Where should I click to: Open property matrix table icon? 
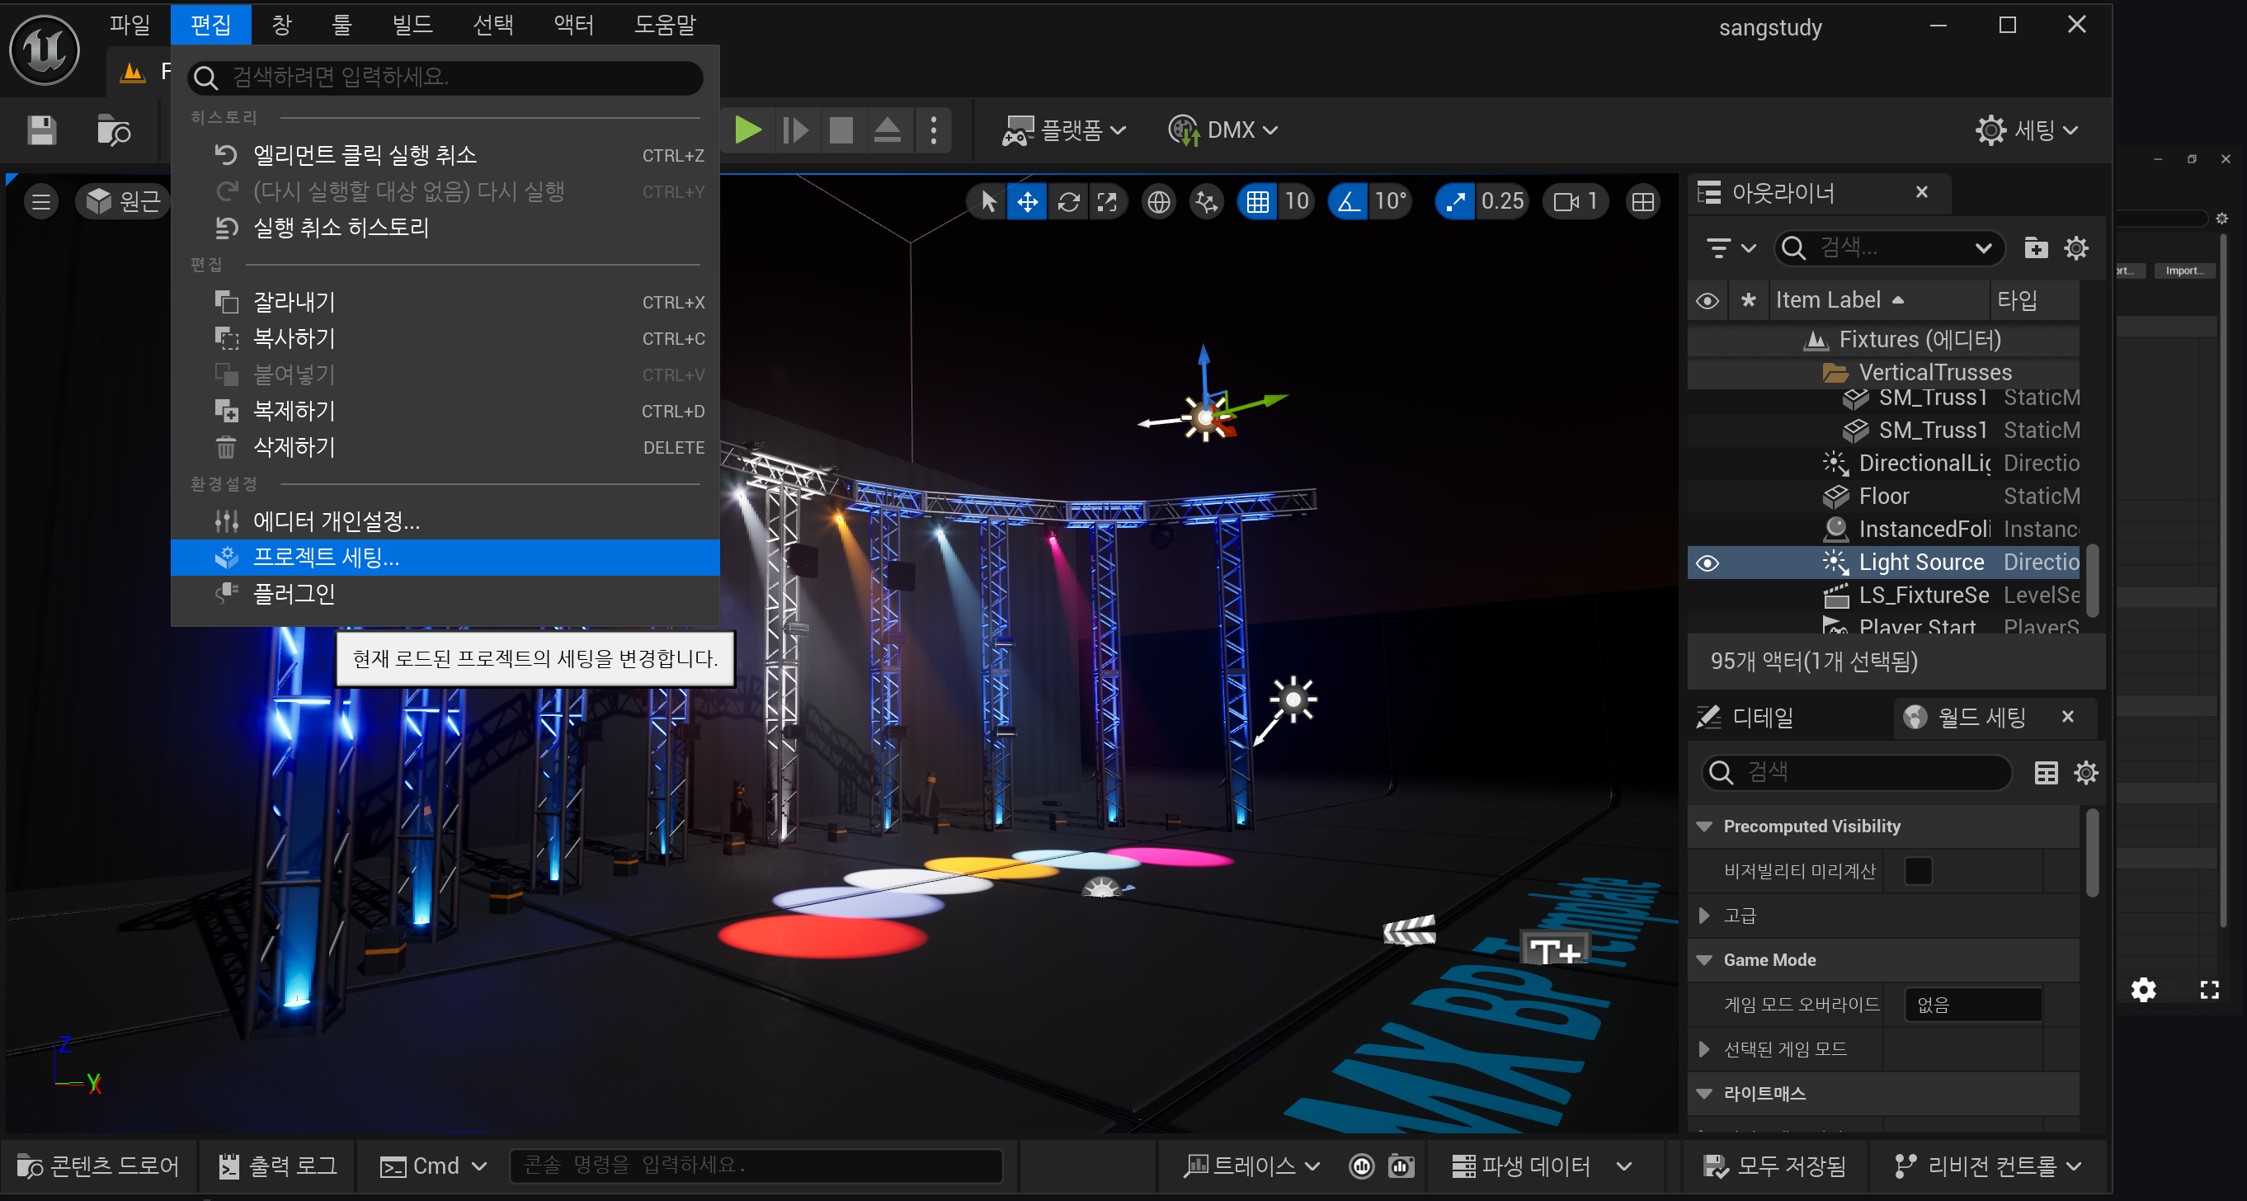pyautogui.click(x=2046, y=773)
